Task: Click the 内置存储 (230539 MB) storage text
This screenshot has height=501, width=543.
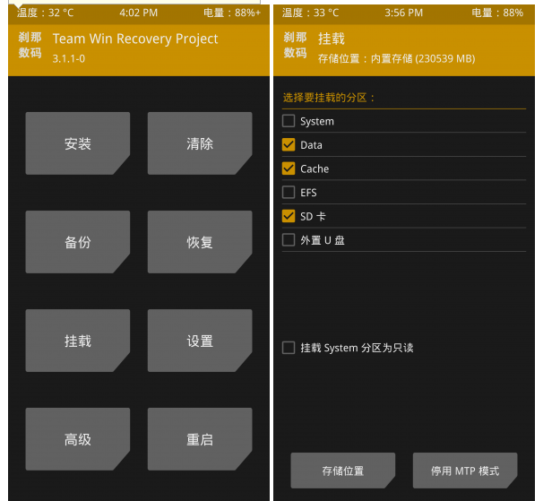Action: pos(423,58)
